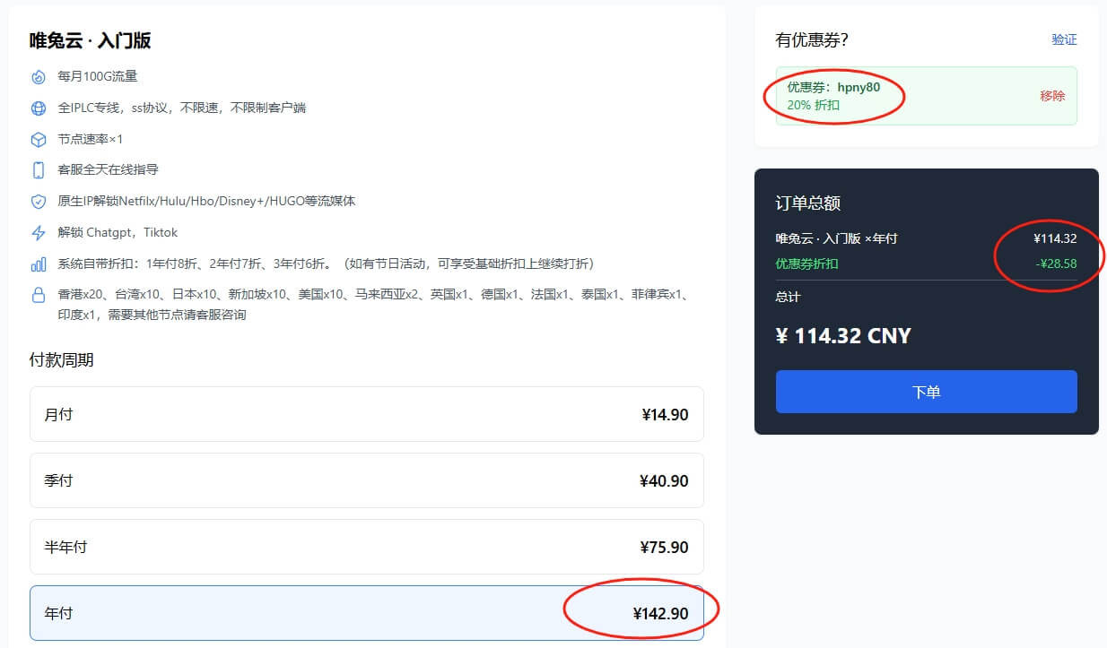
Task: Click the lightning icon beside 解锁Chatgpt feature
Action: 38,232
